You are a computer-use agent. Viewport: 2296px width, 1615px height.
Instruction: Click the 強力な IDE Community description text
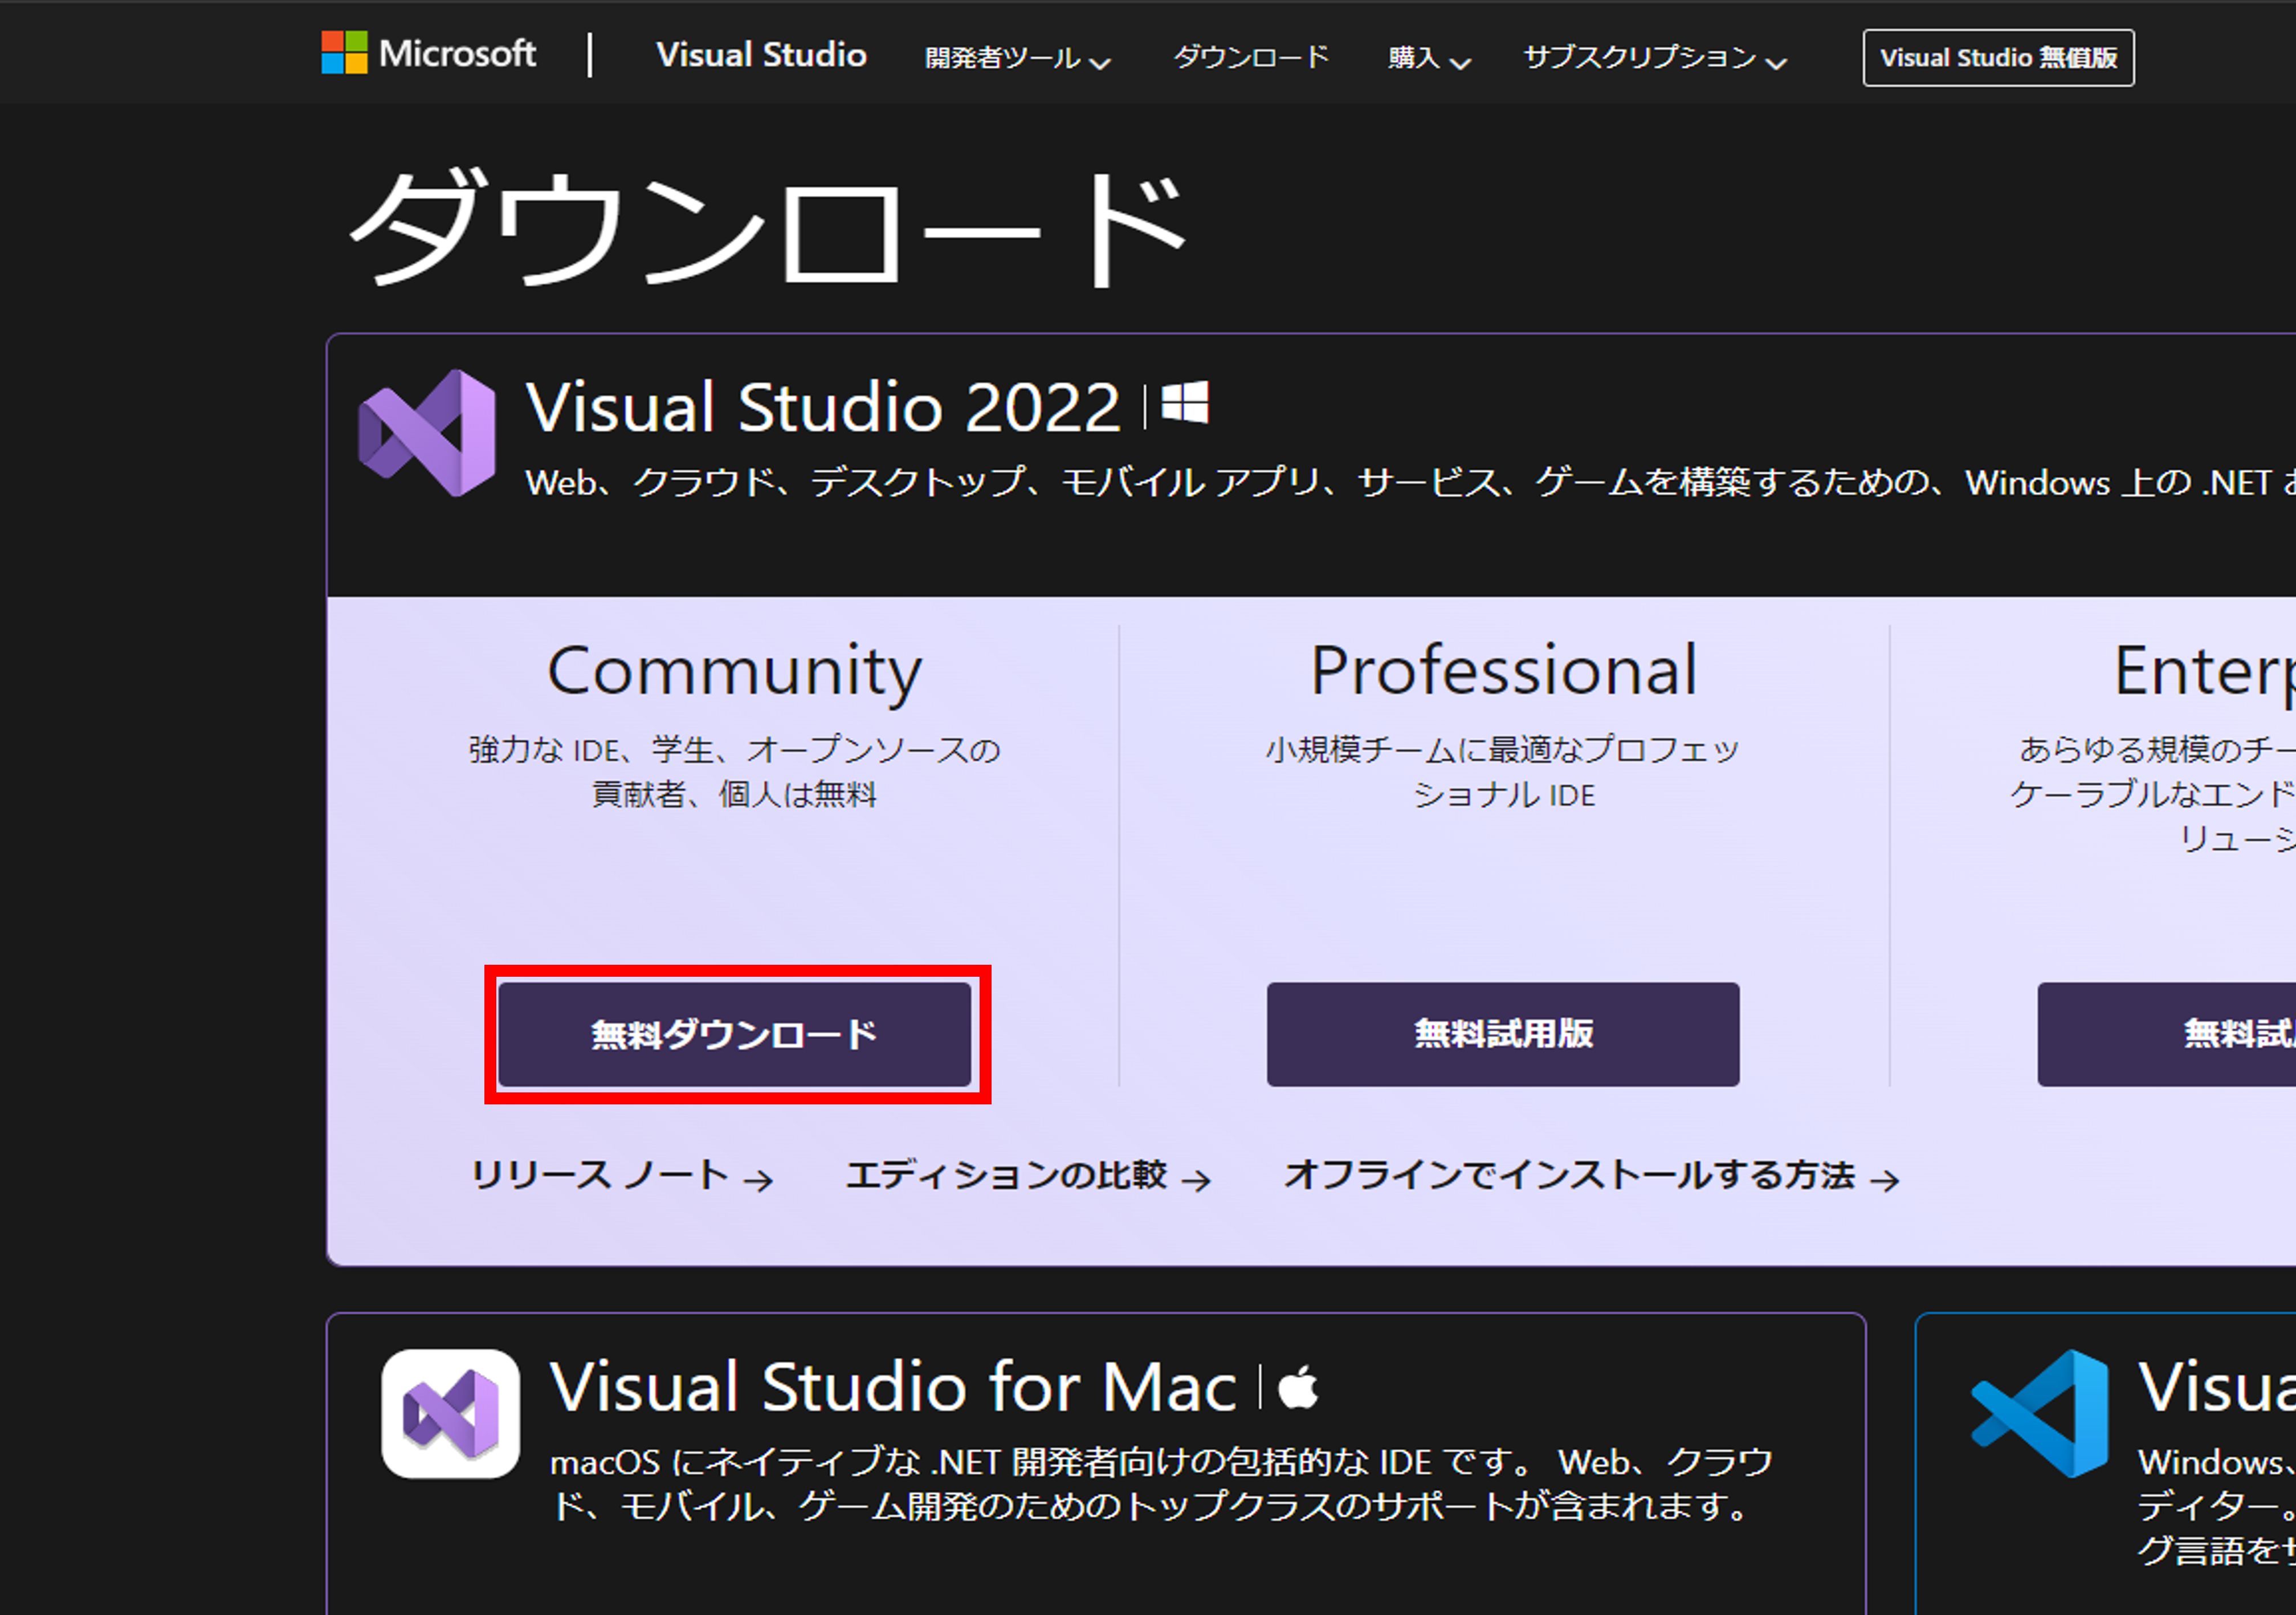click(x=734, y=772)
